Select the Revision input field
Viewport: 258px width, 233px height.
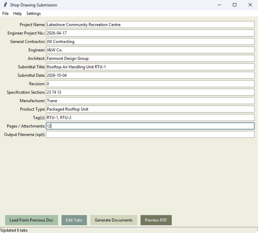click(x=150, y=84)
